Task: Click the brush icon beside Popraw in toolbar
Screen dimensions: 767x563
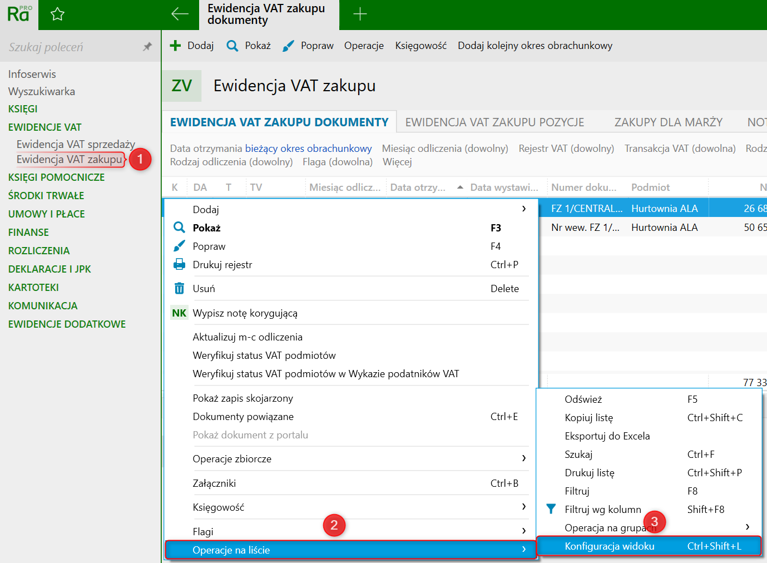Action: pyautogui.click(x=288, y=46)
